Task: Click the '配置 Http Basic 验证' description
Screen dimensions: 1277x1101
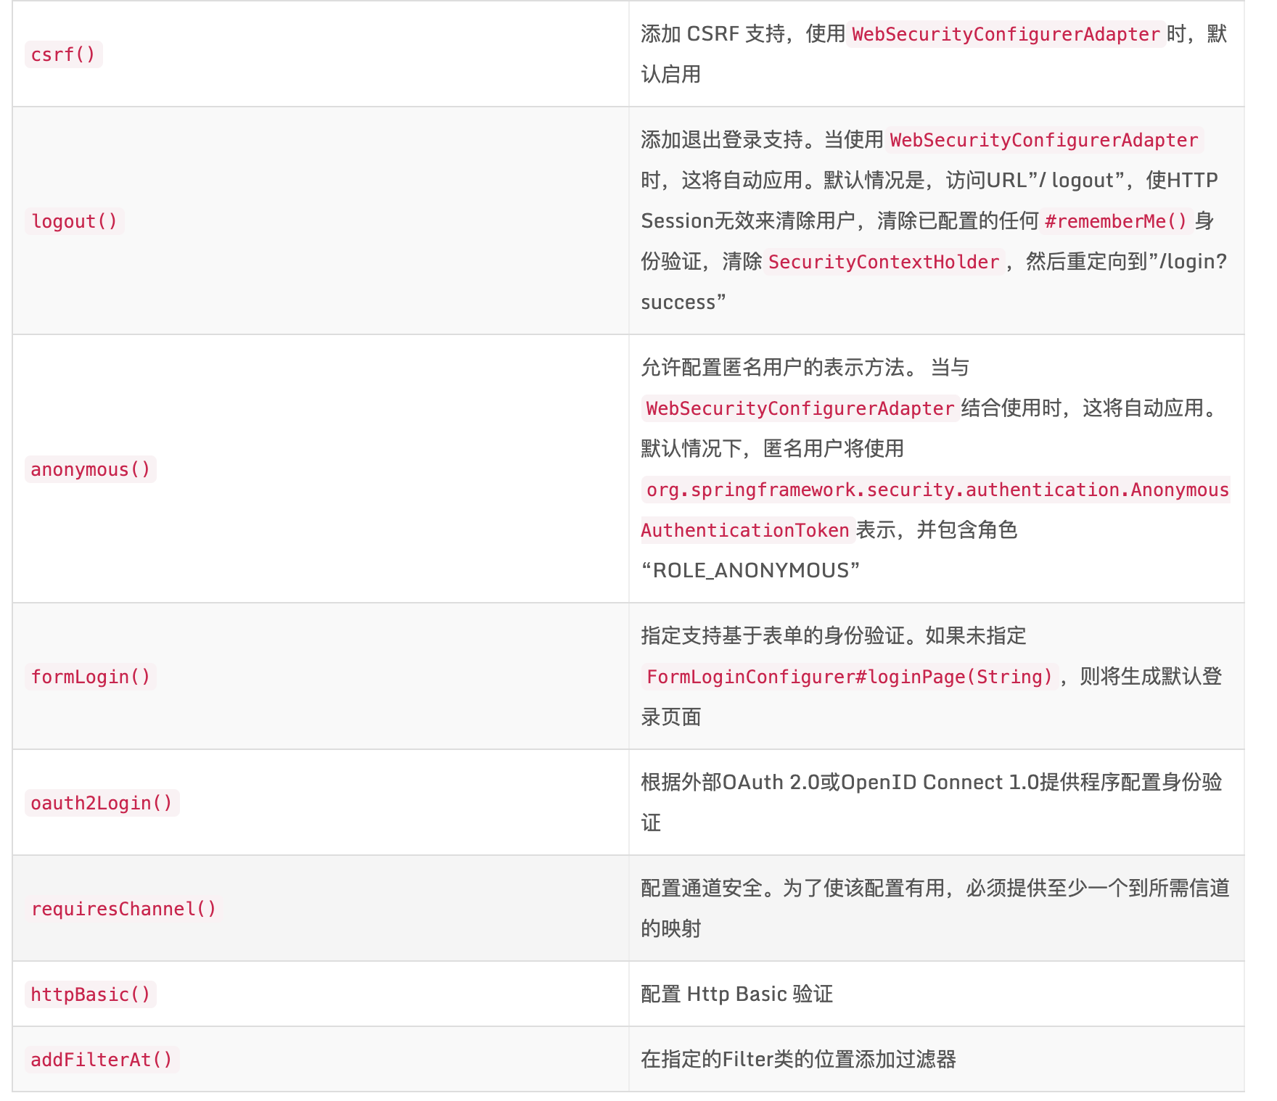Action: 737,994
